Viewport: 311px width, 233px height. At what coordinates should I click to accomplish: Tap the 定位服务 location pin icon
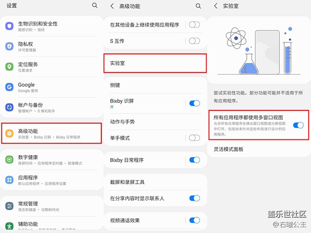10,67
